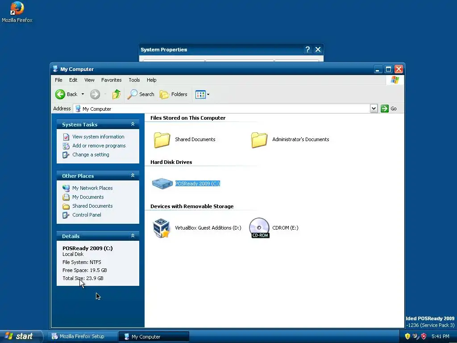Click the CDROM (E:) label
This screenshot has height=343, width=457.
[285, 228]
